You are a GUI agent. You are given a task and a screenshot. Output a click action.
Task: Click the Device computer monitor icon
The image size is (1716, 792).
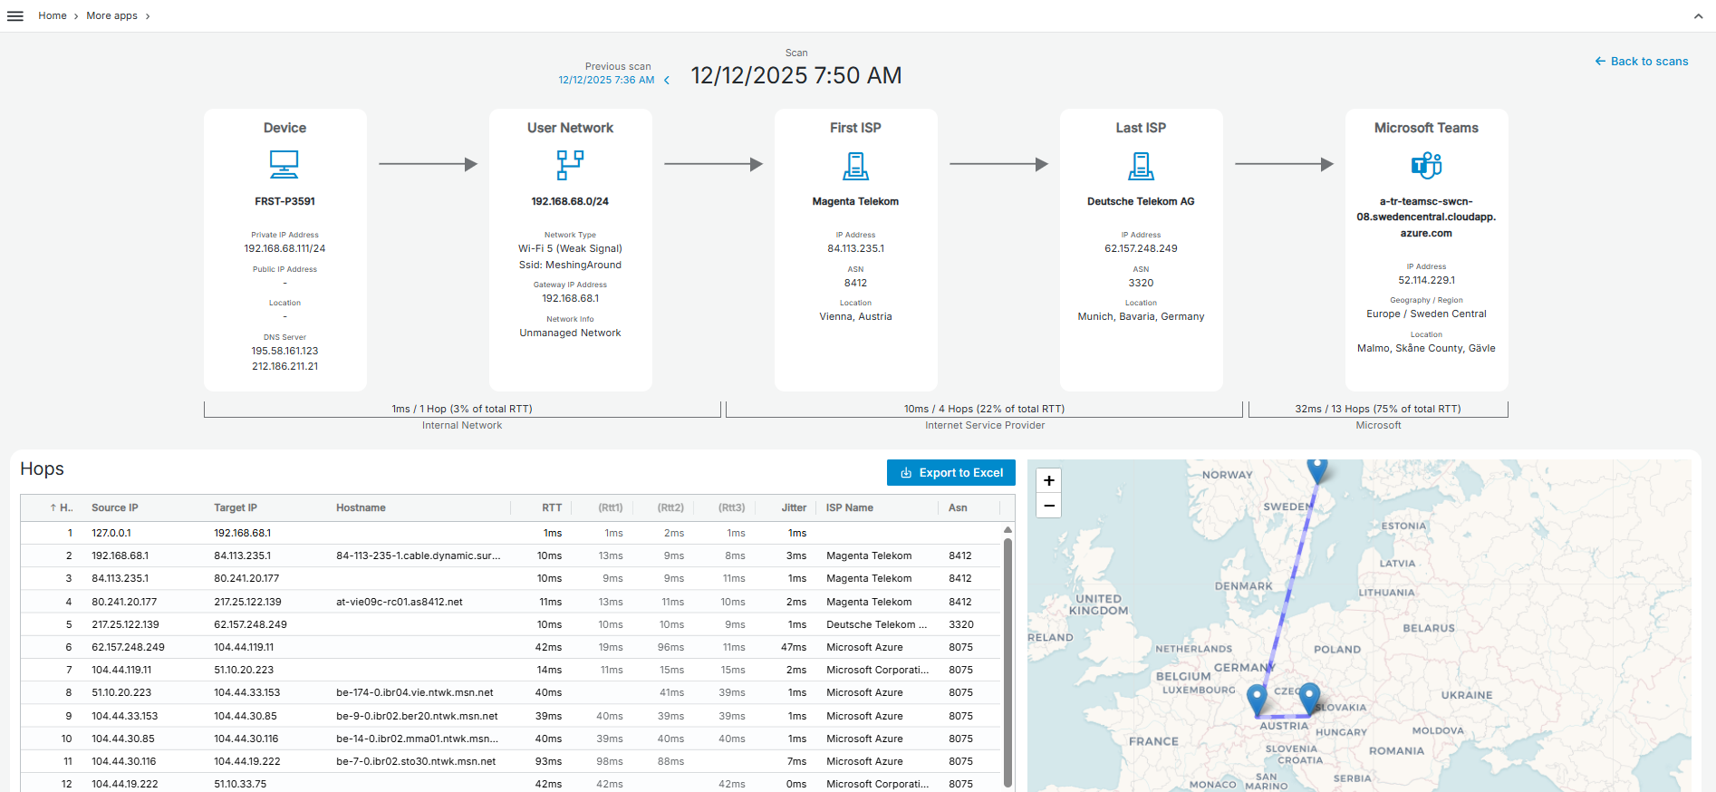click(x=284, y=164)
